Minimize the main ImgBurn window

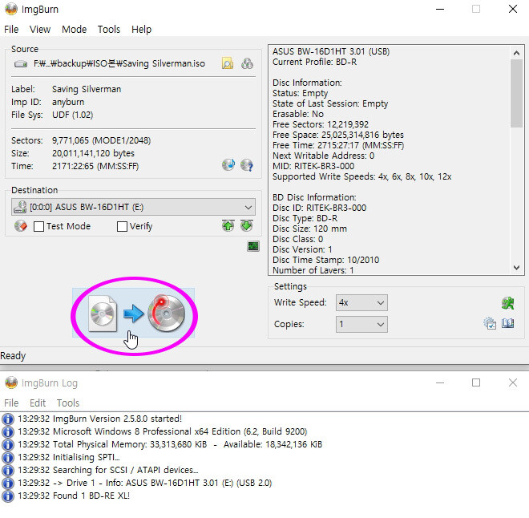point(440,9)
